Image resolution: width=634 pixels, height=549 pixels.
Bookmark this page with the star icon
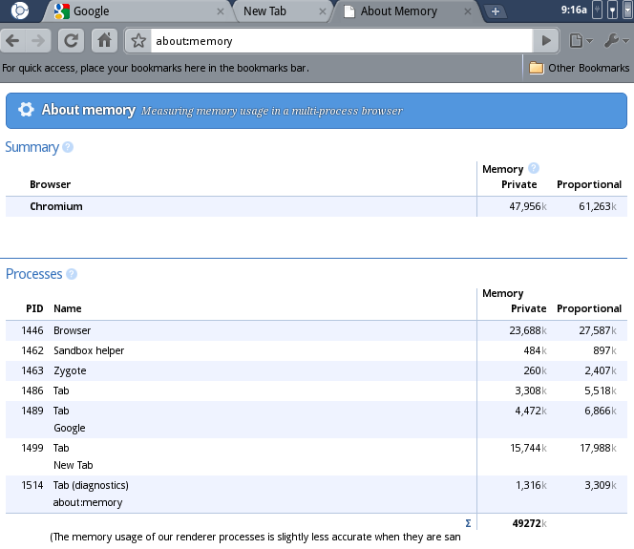tap(138, 41)
